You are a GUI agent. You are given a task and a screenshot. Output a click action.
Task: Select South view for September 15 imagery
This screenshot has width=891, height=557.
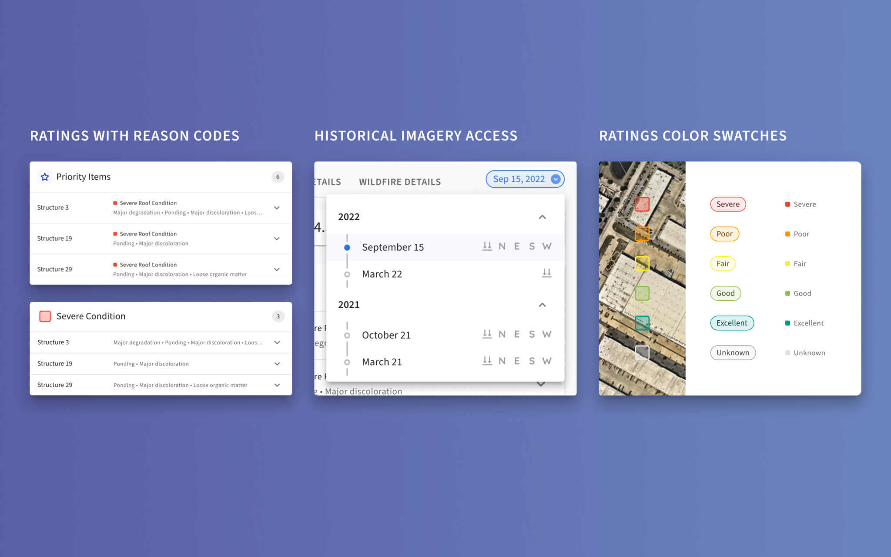click(x=532, y=246)
